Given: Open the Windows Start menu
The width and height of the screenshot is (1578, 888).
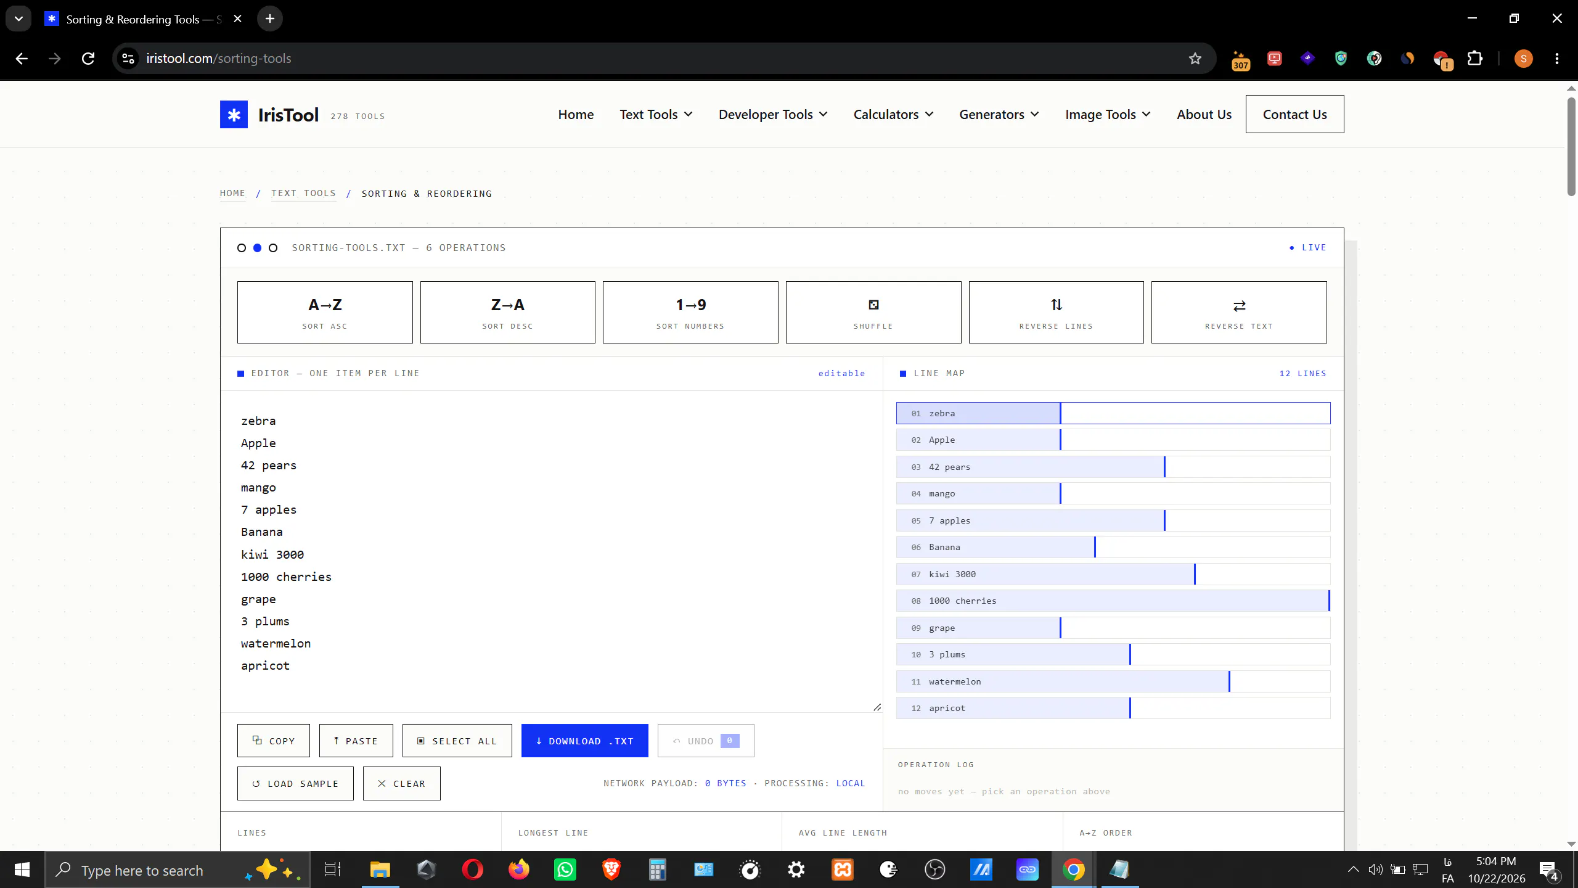Looking at the screenshot, I should tap(22, 870).
